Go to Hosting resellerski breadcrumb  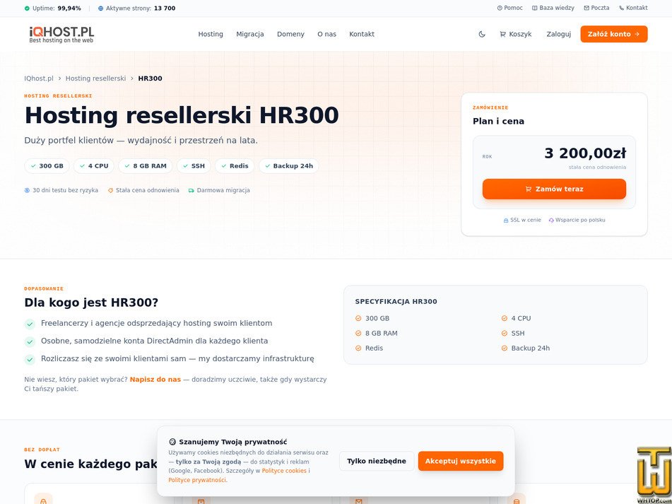tap(95, 78)
